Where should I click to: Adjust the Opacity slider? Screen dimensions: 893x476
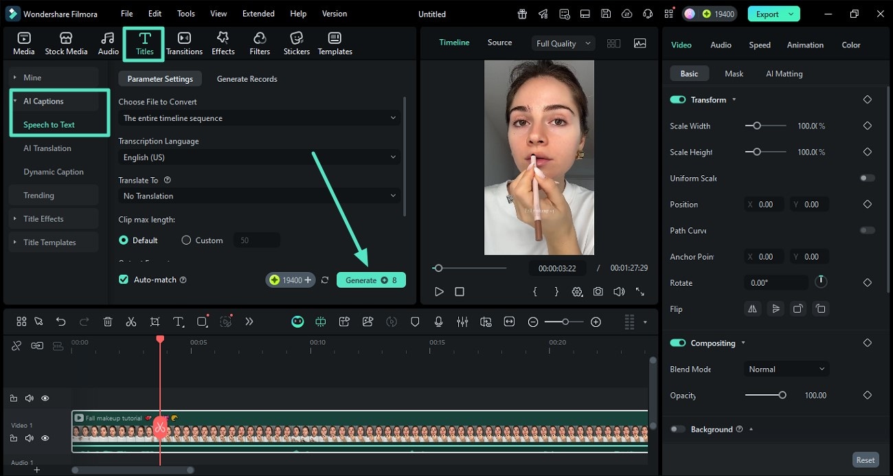coord(782,395)
